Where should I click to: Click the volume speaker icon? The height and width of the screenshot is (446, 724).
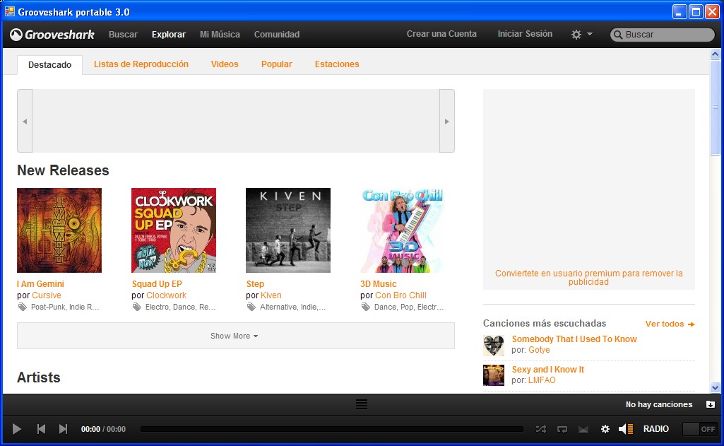[626, 429]
